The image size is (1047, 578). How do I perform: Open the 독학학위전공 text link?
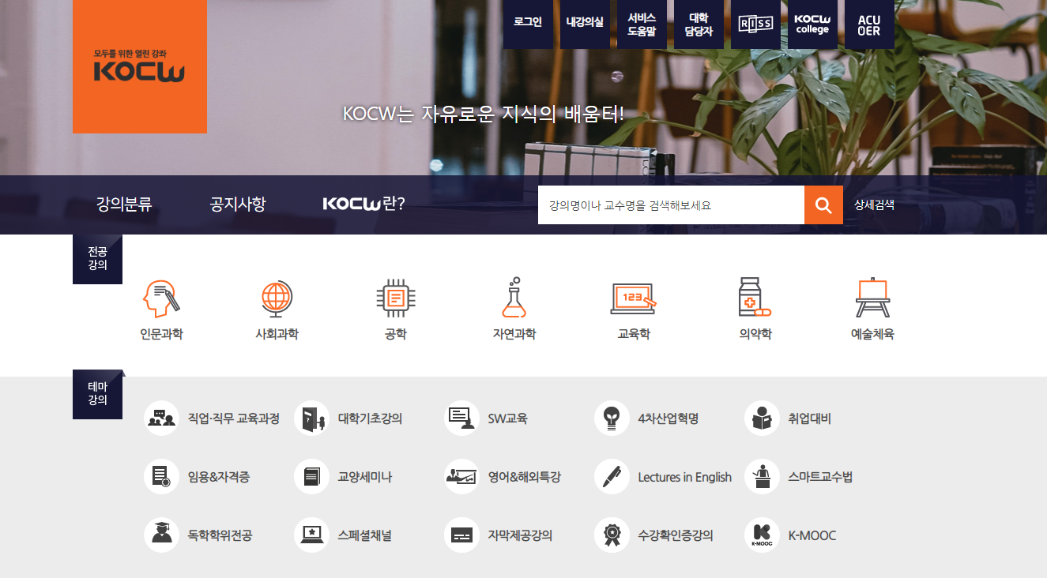tap(220, 535)
